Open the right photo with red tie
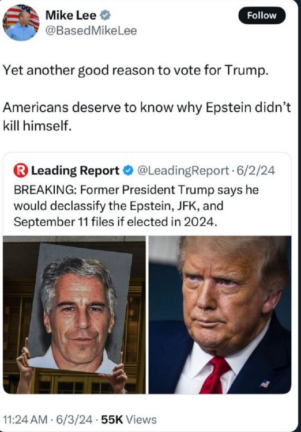The image size is (301, 432). [220, 314]
